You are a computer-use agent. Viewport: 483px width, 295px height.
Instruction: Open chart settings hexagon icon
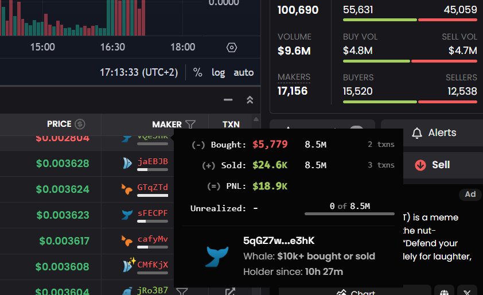click(232, 48)
